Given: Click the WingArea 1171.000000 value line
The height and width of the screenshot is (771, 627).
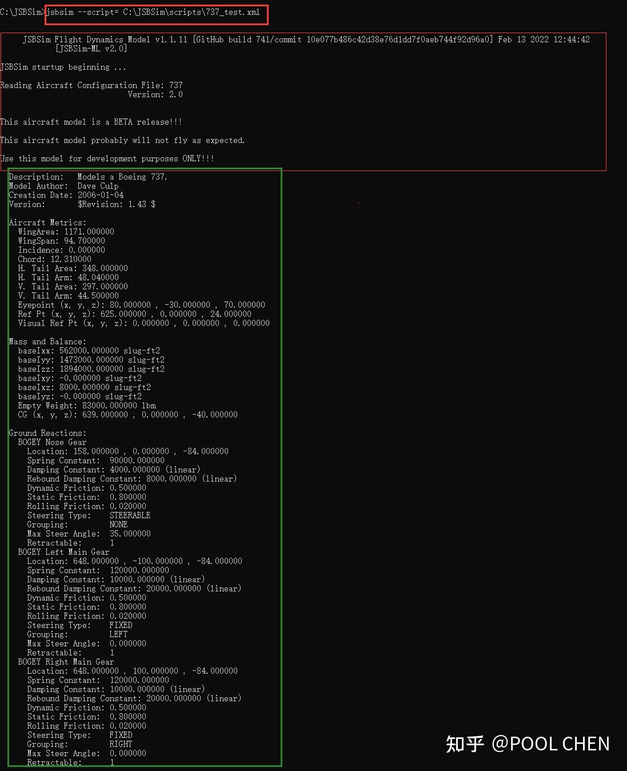Looking at the screenshot, I should coord(66,232).
